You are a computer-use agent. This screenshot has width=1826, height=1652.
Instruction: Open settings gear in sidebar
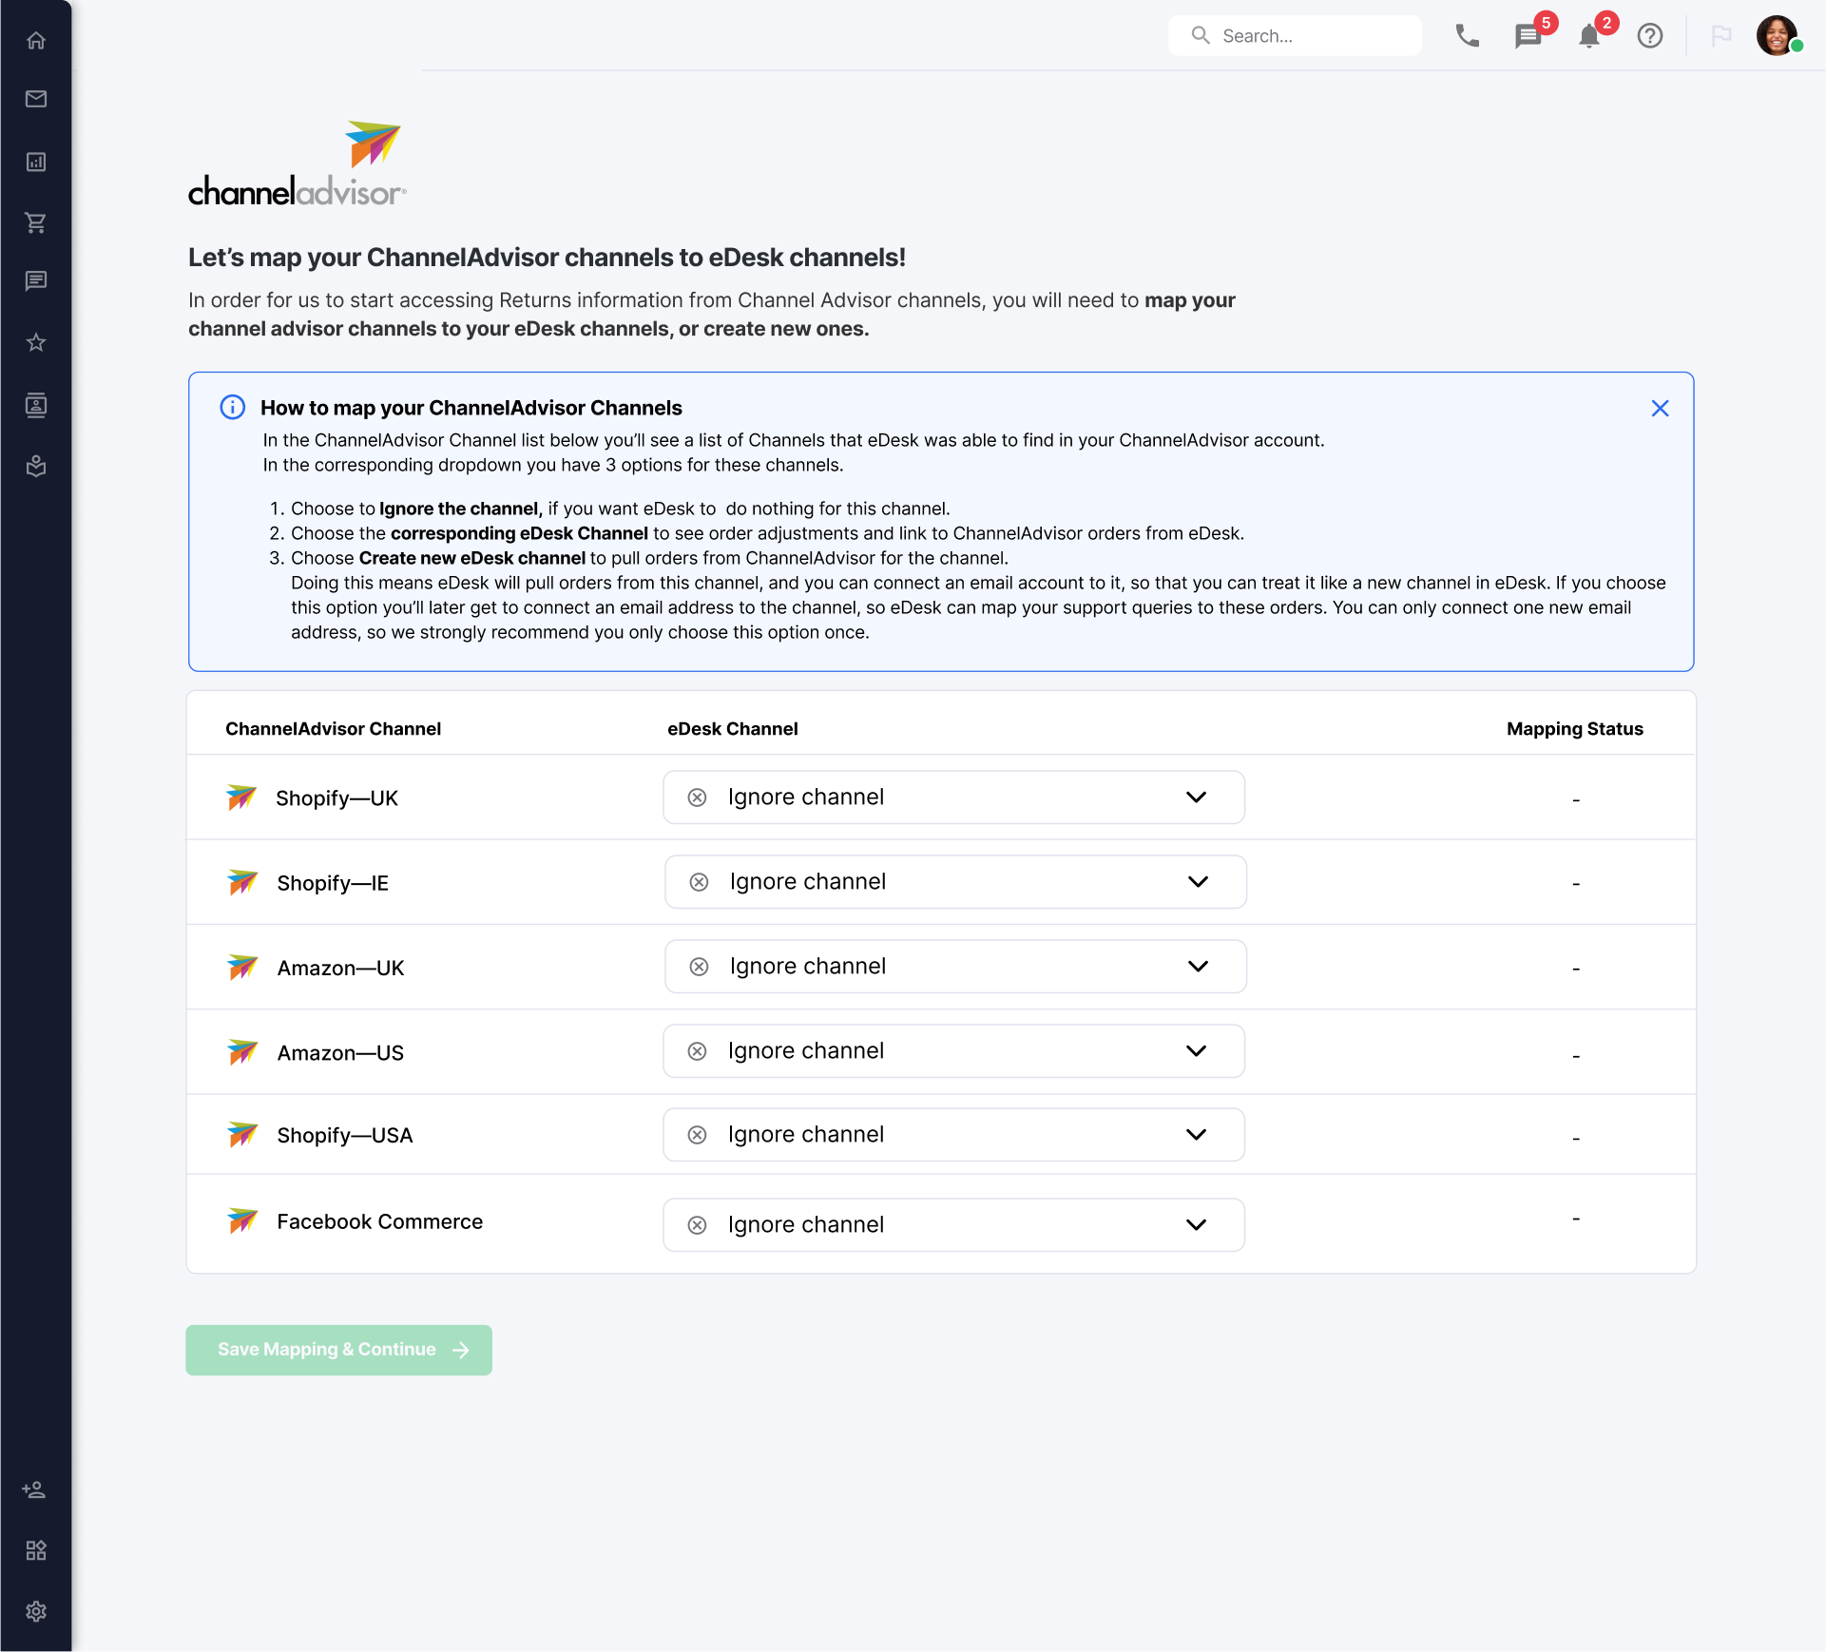pos(36,1611)
